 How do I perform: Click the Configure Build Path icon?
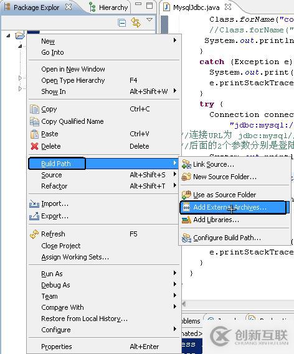pyautogui.click(x=186, y=238)
